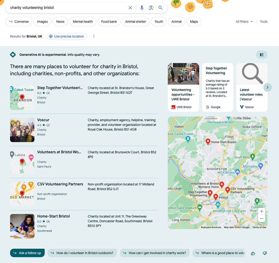Image resolution: width=279 pixels, height=263 pixels.
Task: Show next source cards with arrow
Action: click(x=267, y=87)
